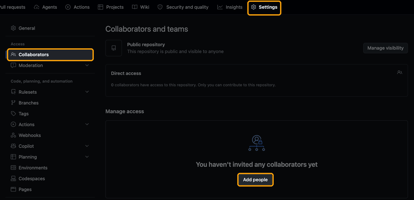Click the Moderation report icon
This screenshot has width=414, height=200.
13,65
